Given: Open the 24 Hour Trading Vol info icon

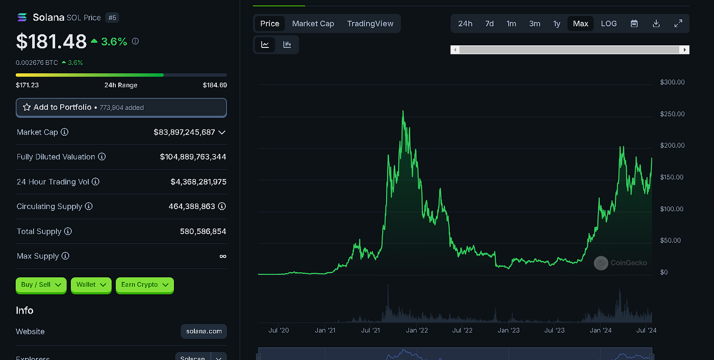Looking at the screenshot, I should tap(96, 182).
